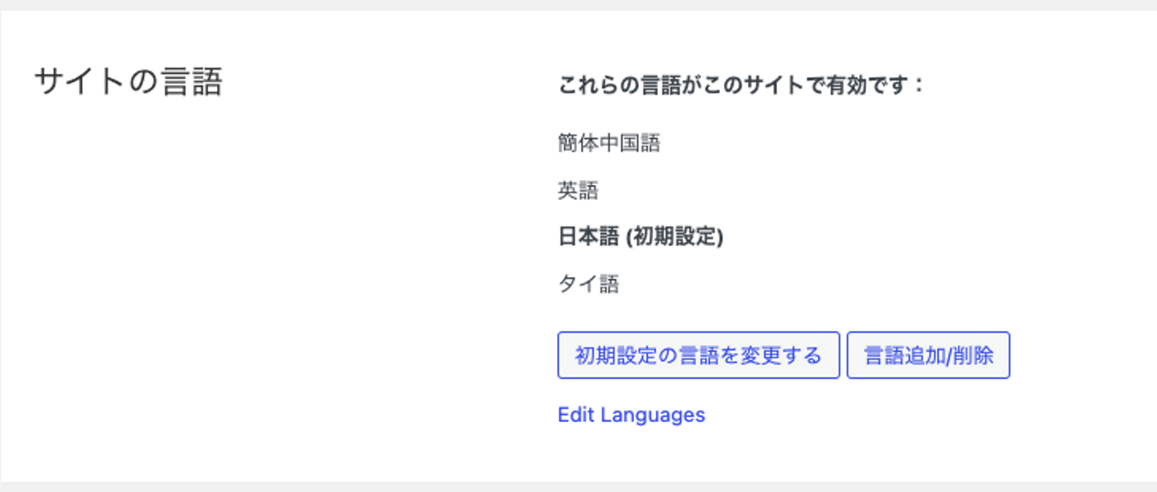This screenshot has width=1157, height=492.
Task: Click the 初期設定の言語を変更する button
Action: (x=698, y=355)
